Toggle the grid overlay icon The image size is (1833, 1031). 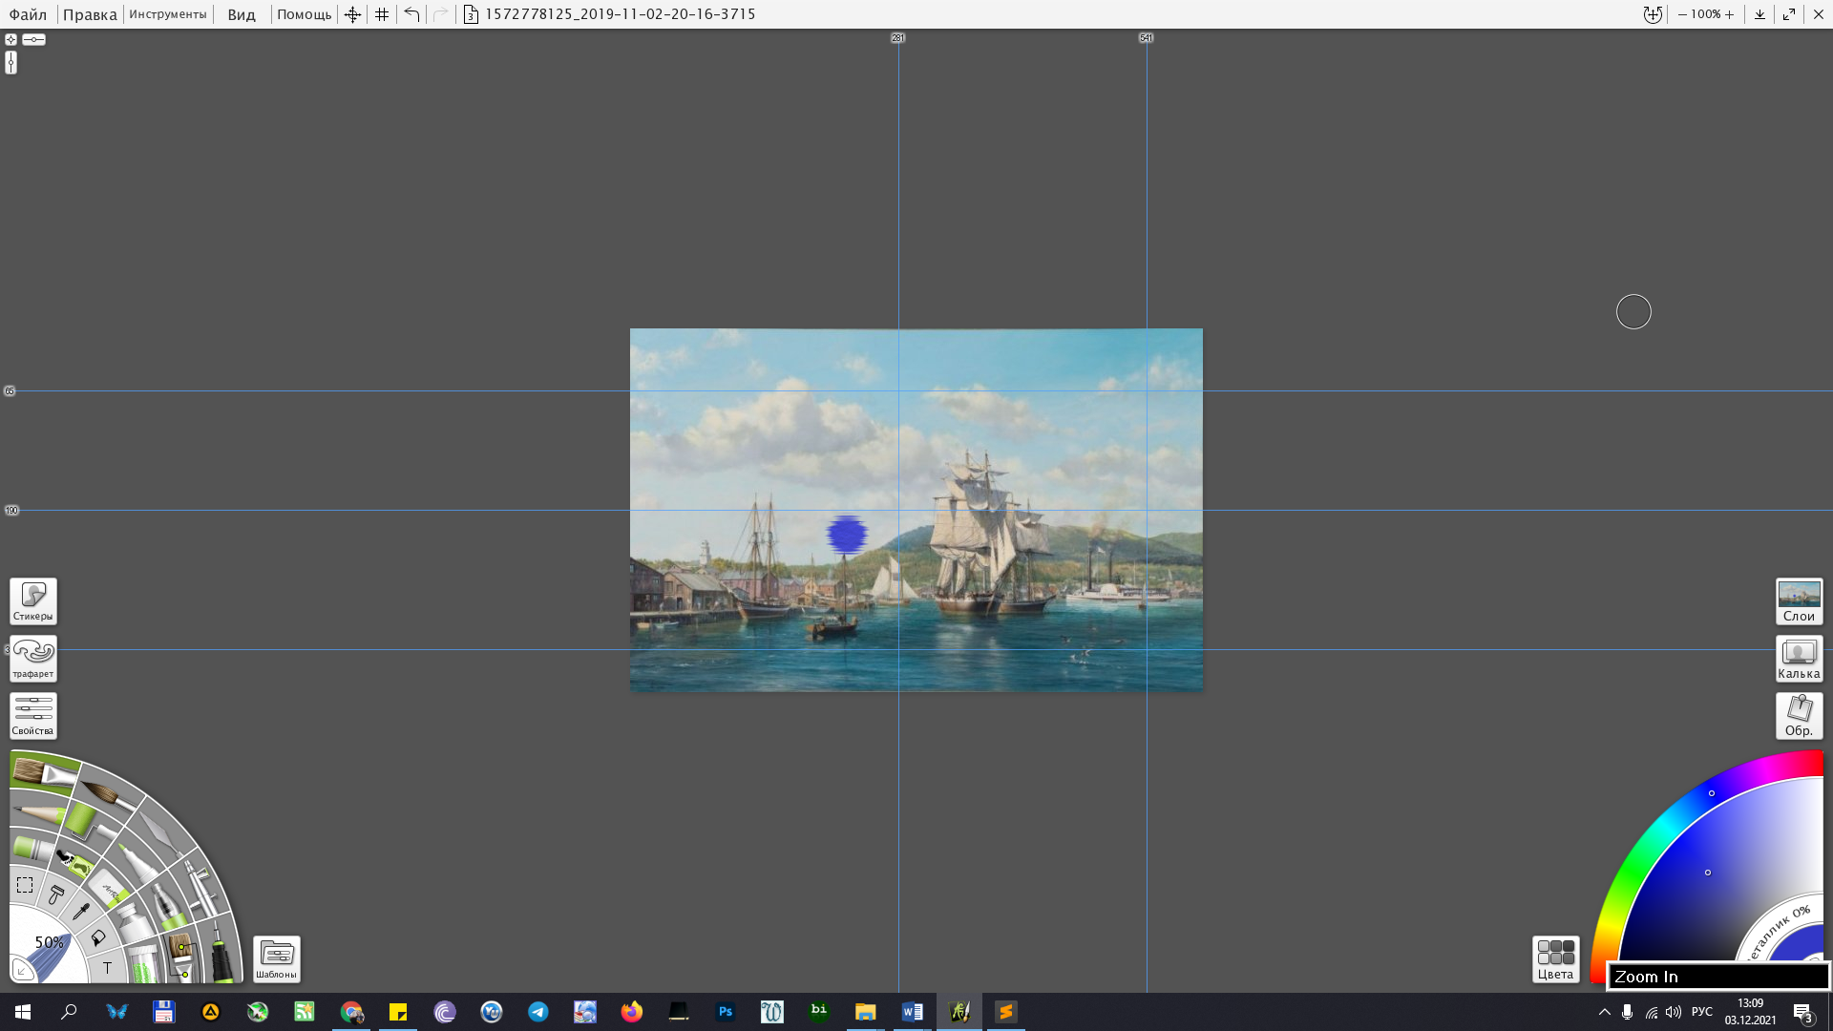382,14
